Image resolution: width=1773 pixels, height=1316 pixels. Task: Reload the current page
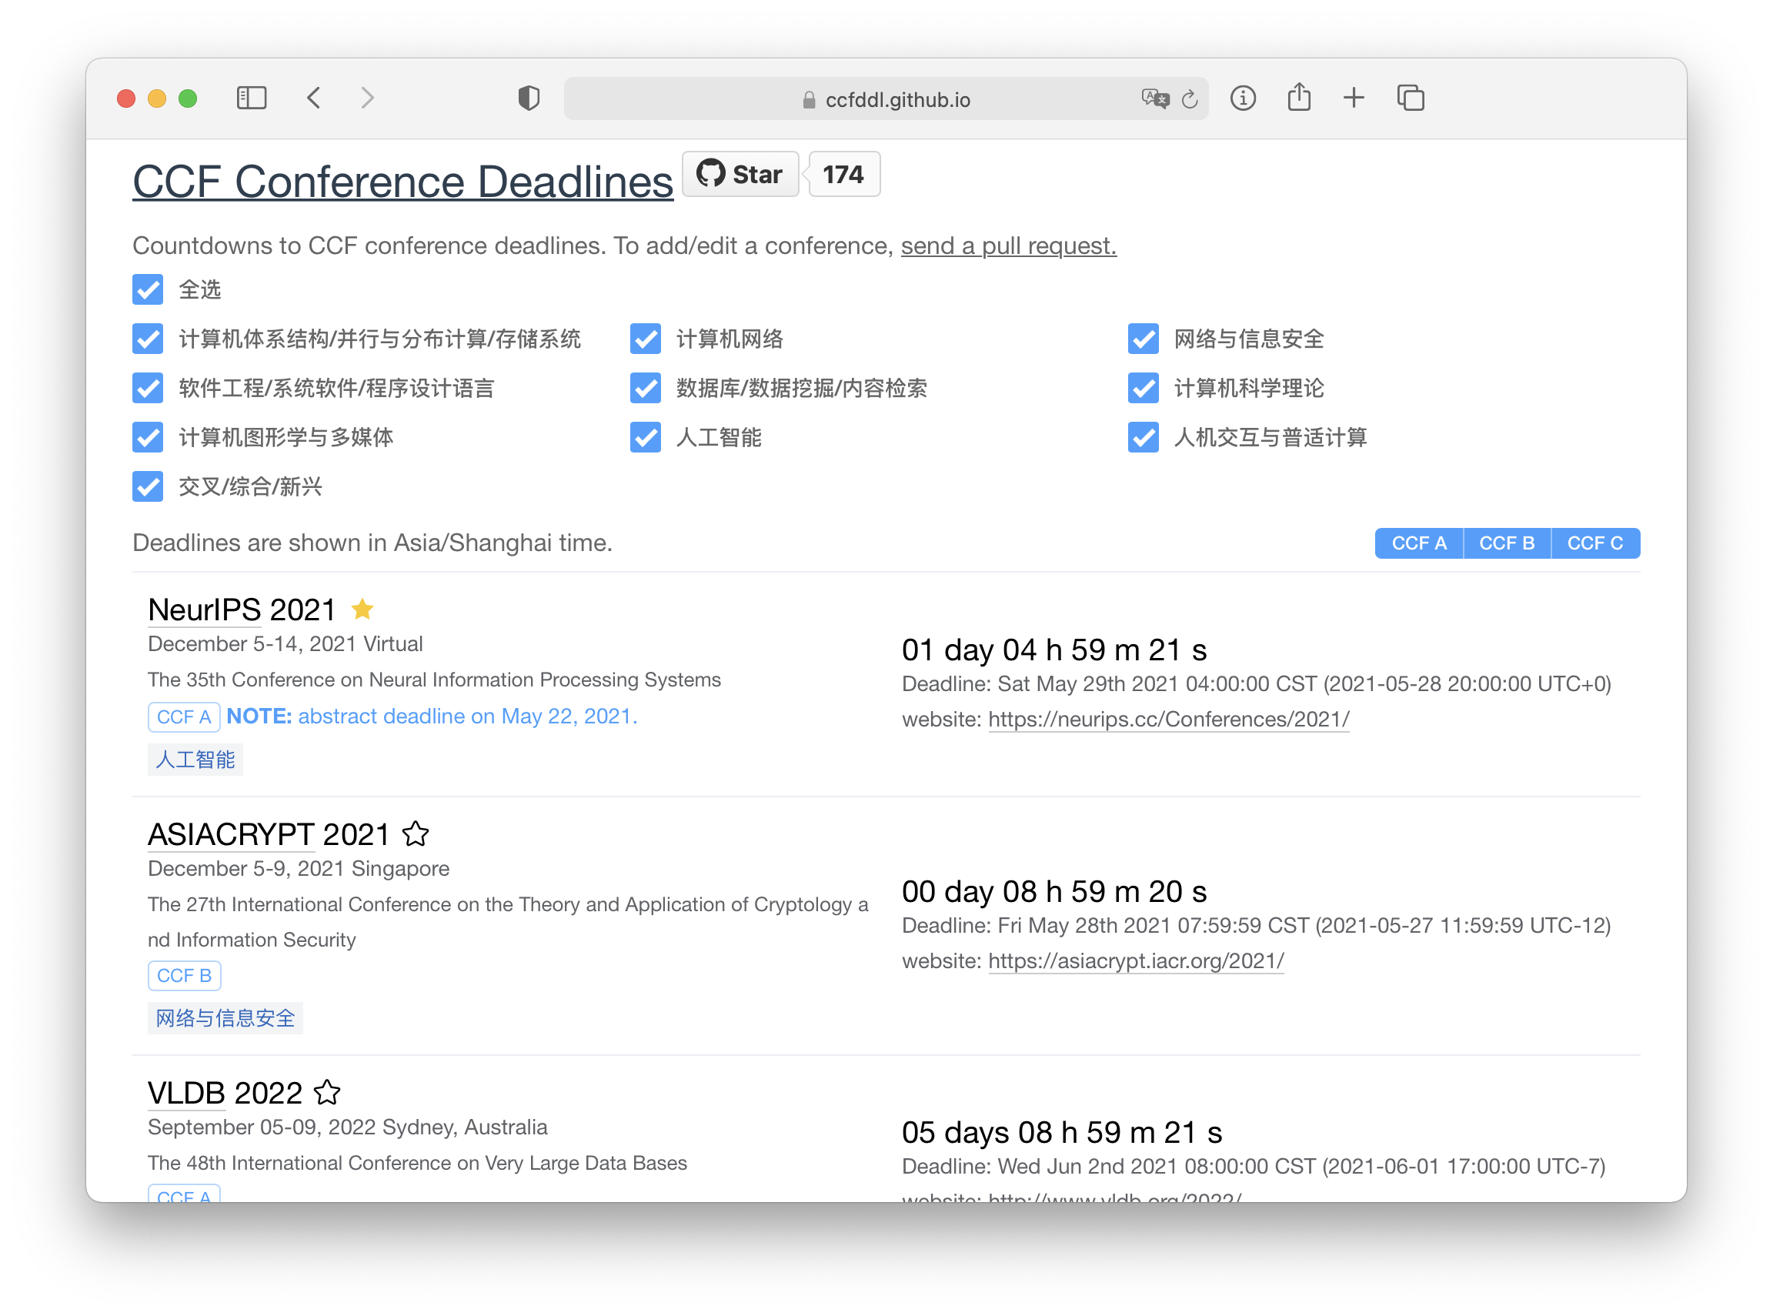[x=1190, y=99]
